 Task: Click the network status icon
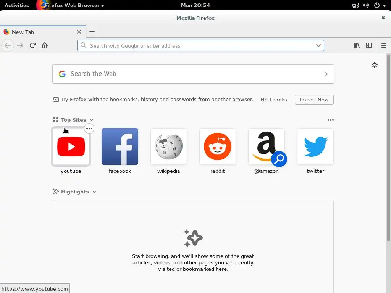pyautogui.click(x=355, y=5)
